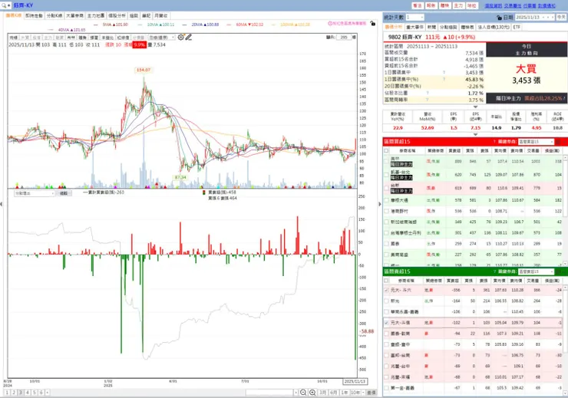This screenshot has height=398, width=568.
Task: Open the 新聞 tab in right panel
Action: point(431,27)
